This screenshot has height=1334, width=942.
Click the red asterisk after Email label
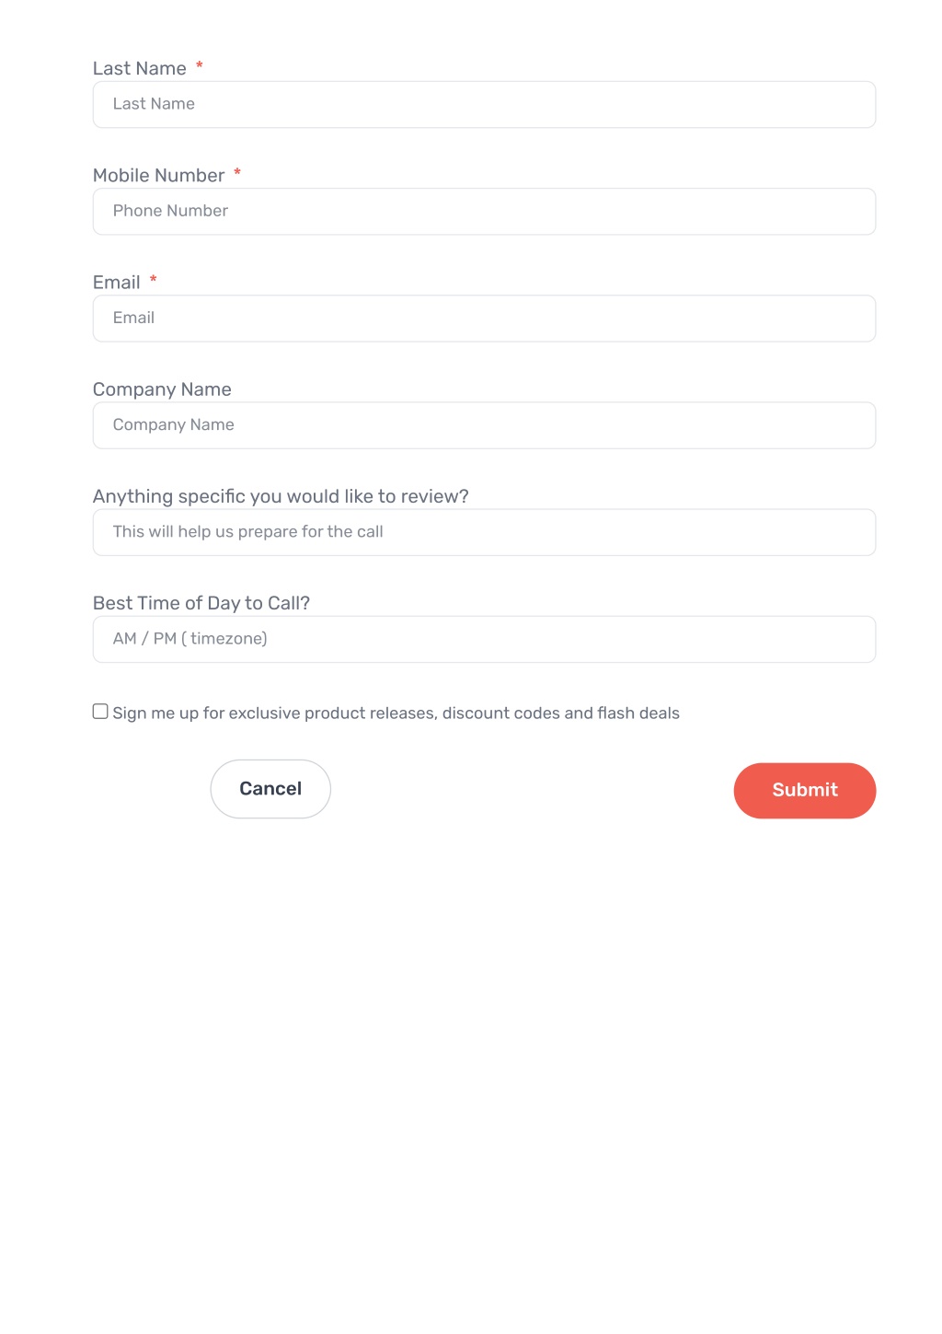click(x=153, y=279)
